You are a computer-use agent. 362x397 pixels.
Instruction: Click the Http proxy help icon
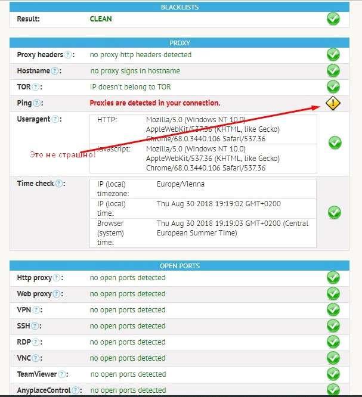tap(57, 278)
